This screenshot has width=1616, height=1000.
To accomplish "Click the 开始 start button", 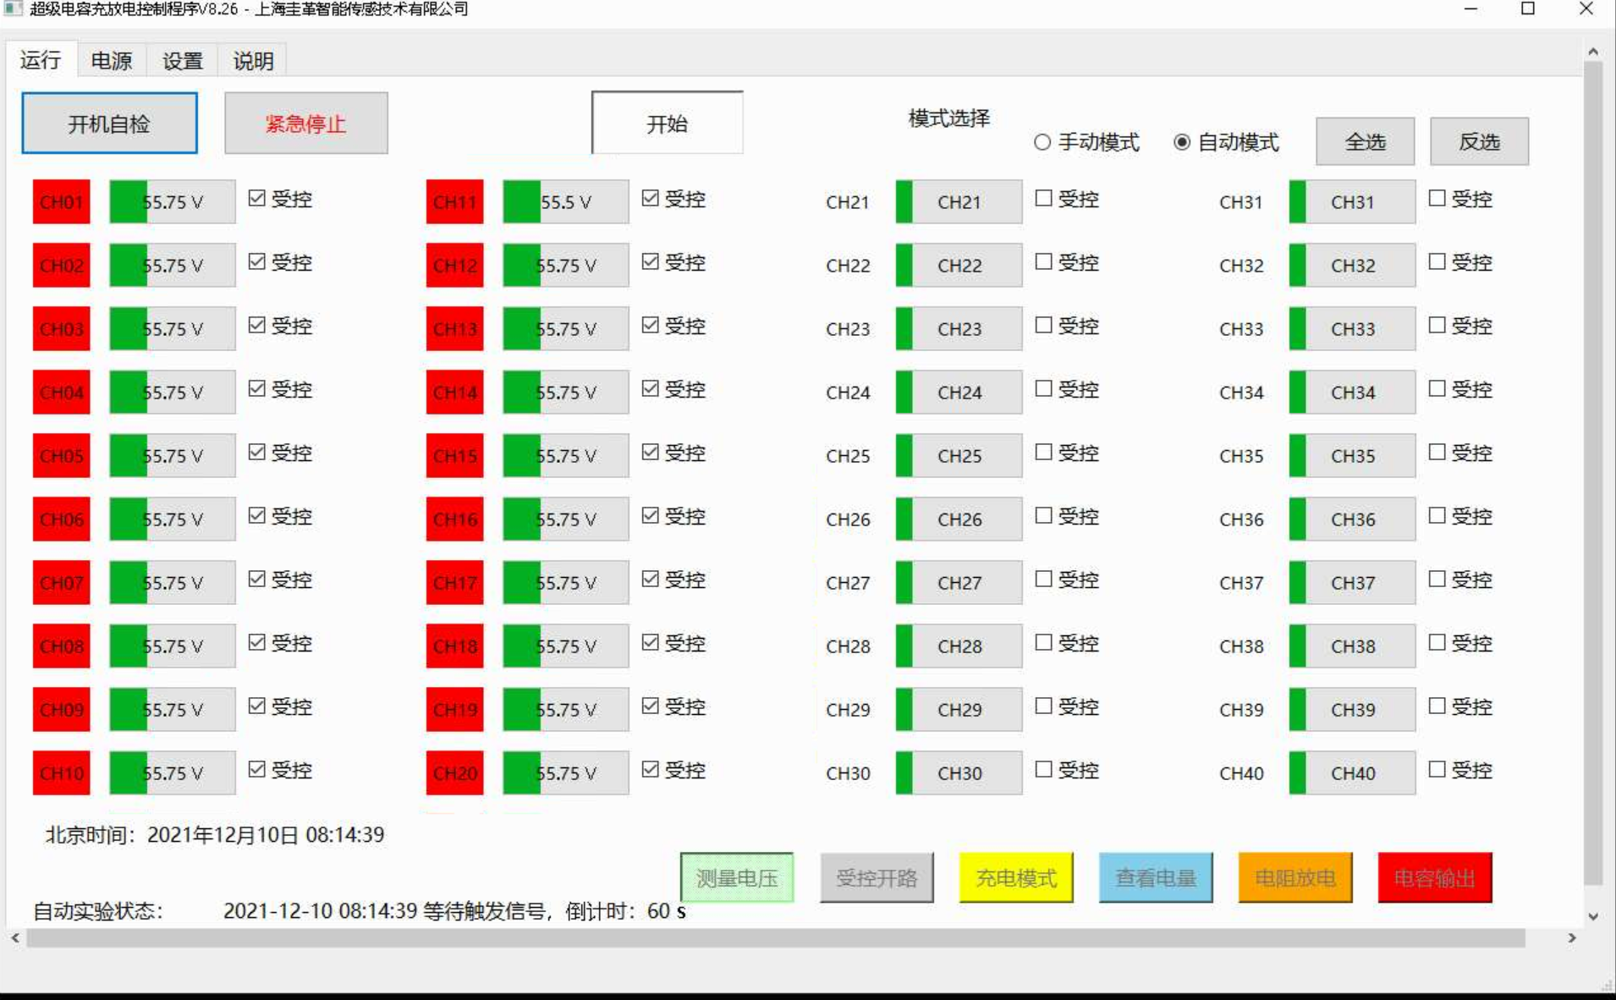I will [667, 124].
